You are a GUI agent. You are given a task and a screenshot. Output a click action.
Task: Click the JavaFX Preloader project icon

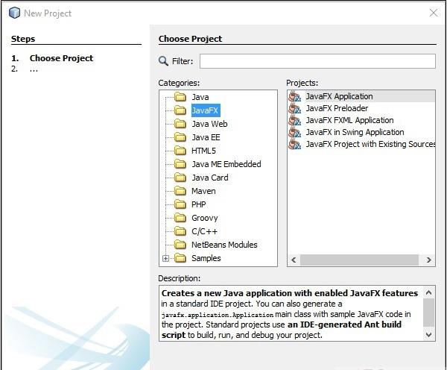(x=295, y=108)
